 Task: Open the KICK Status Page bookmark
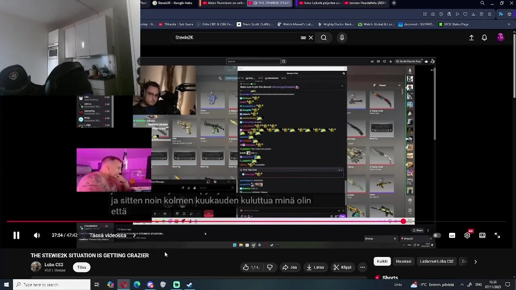pyautogui.click(x=453, y=24)
